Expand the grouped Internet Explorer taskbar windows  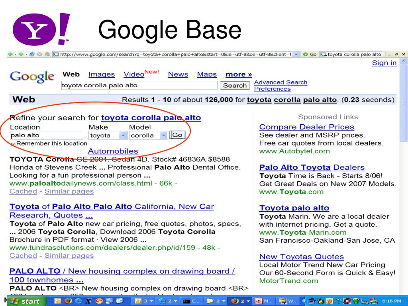tap(167, 301)
